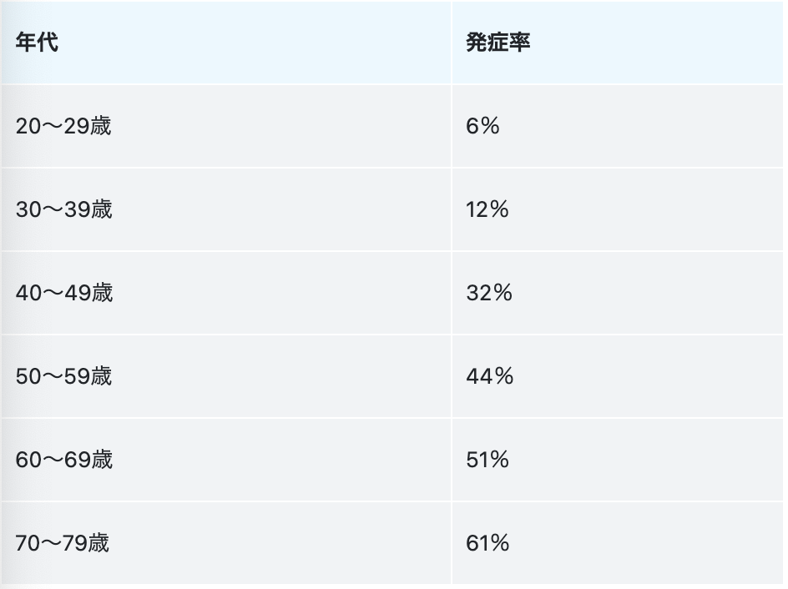Select the 70〜79歳 age cell

(63, 543)
